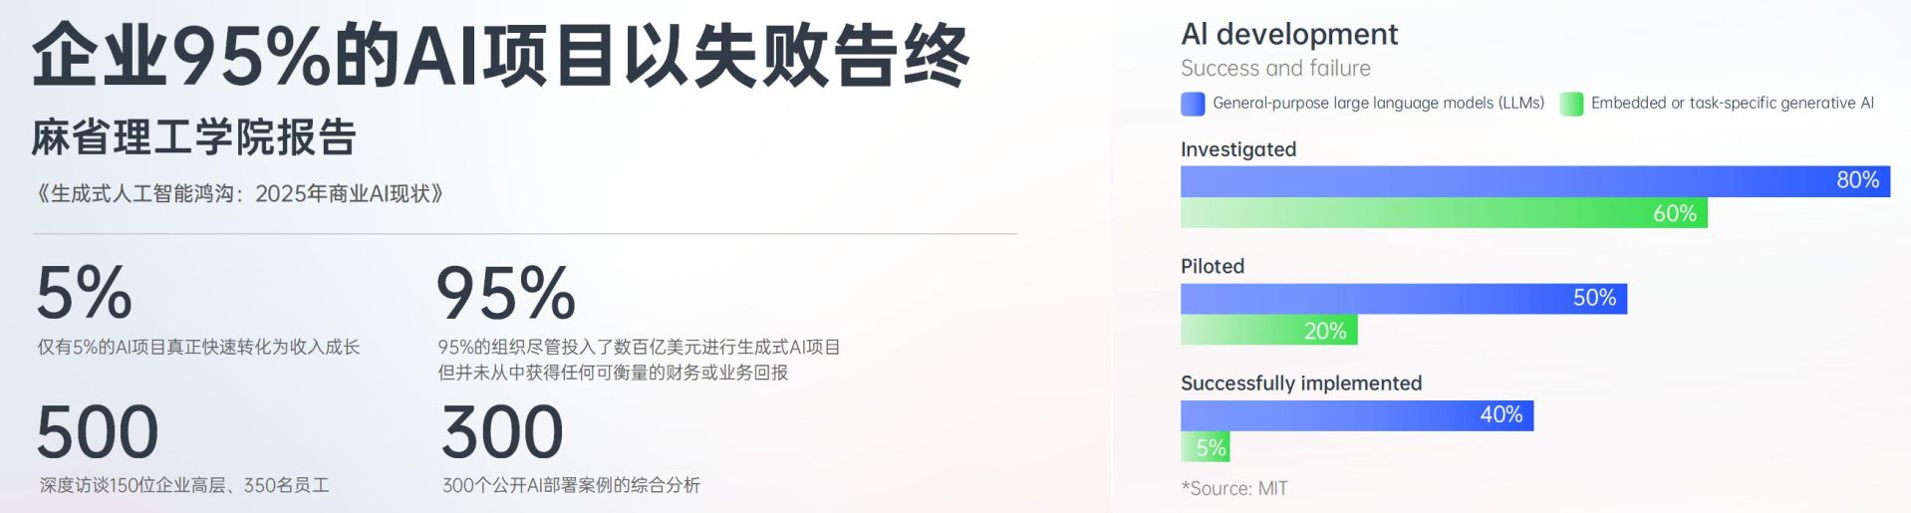Select the 60% green Investigated bar

tap(1443, 213)
